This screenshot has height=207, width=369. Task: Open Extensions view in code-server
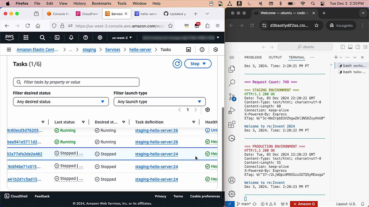tap(232, 125)
